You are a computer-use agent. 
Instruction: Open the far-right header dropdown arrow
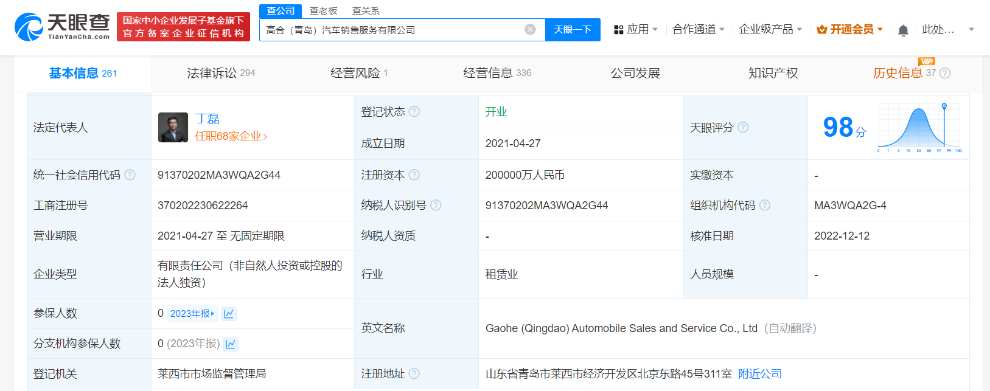(971, 29)
